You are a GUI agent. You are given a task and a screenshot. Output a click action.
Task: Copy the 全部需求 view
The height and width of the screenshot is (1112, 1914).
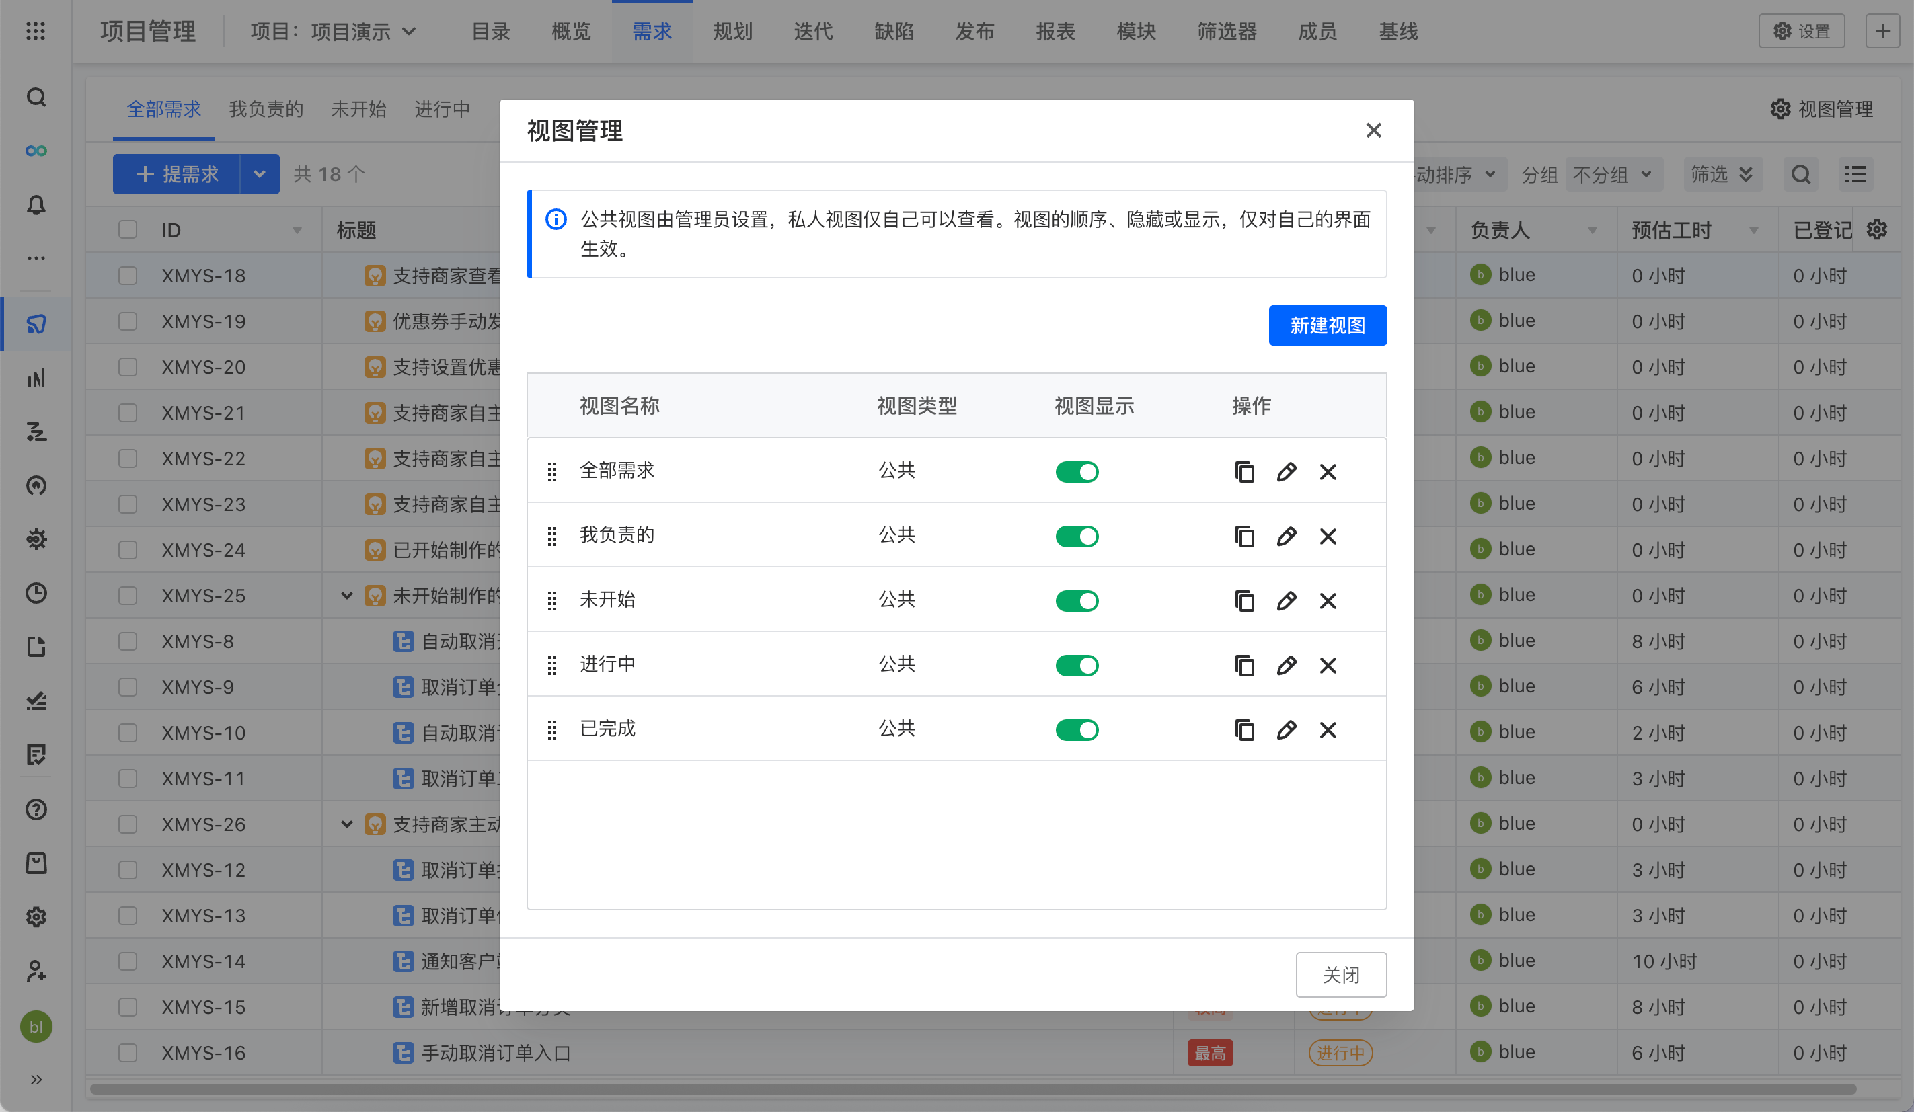tap(1244, 471)
